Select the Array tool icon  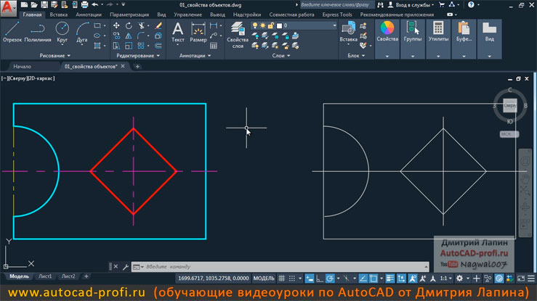coord(141,46)
